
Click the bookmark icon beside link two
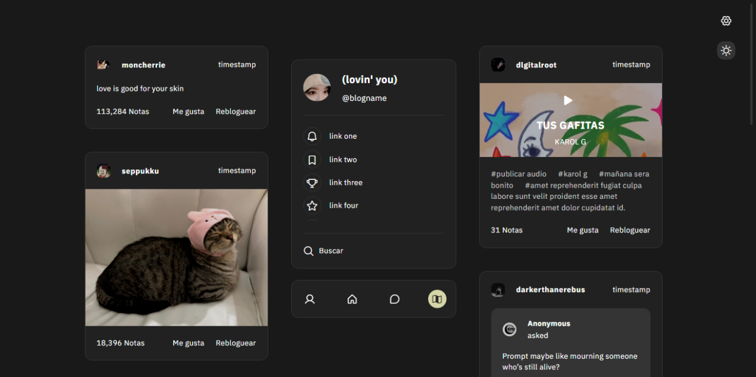pos(312,160)
